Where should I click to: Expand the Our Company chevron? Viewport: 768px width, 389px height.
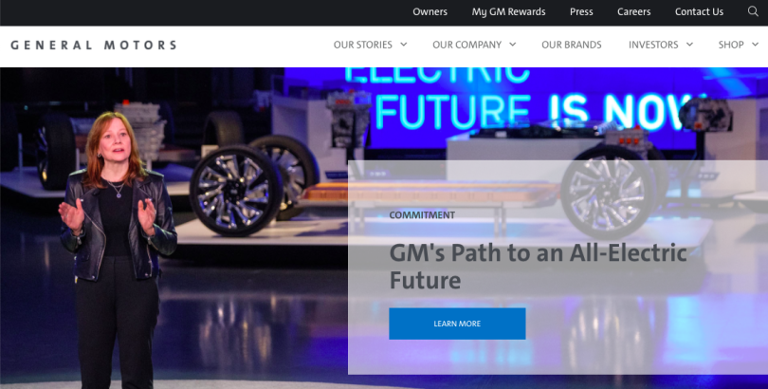513,45
